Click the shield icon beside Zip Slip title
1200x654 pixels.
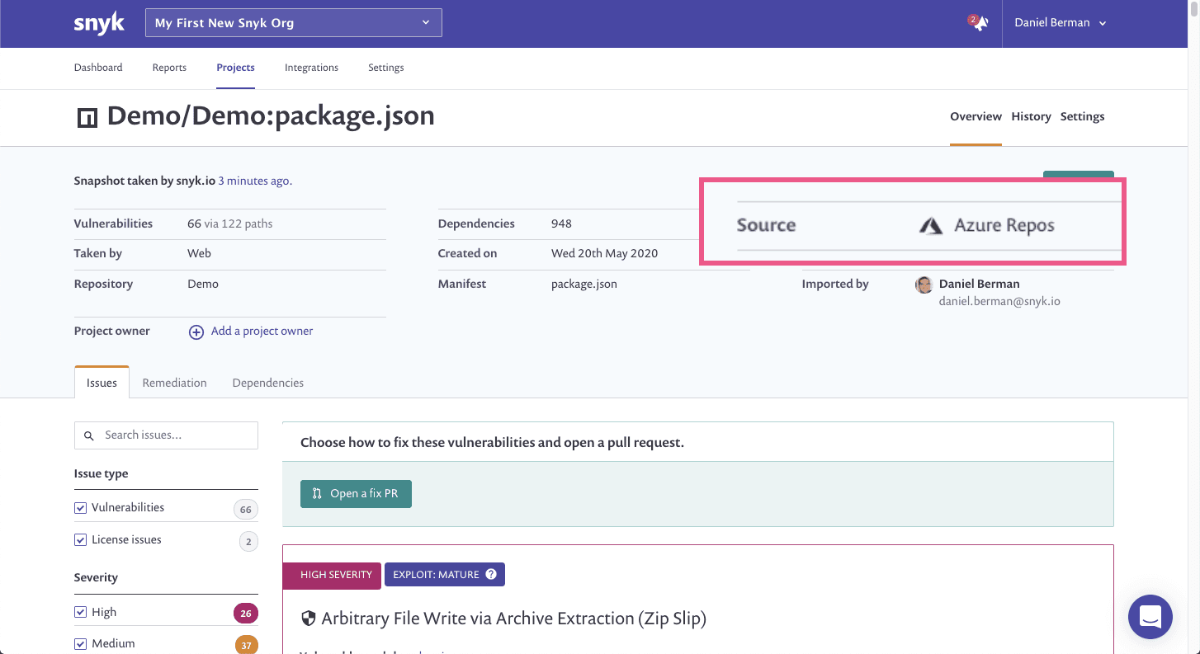coord(309,618)
